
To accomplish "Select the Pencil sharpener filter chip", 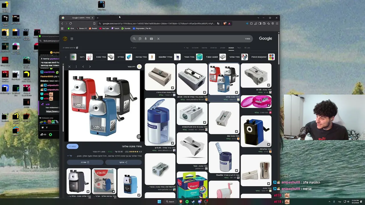I will click(263, 57).
